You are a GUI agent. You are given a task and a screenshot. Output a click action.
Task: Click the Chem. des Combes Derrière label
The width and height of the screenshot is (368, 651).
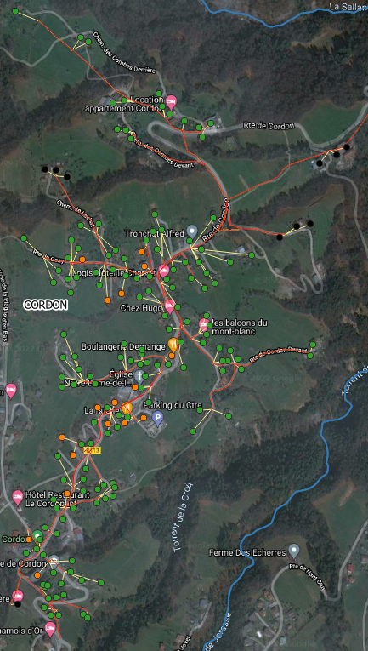[x=123, y=53]
